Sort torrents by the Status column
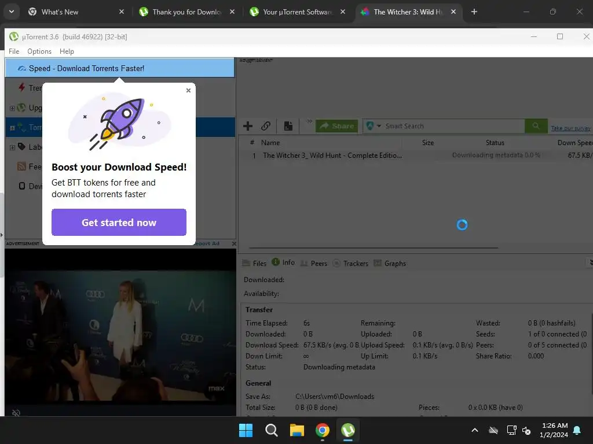Screen dimensions: 593x444 (495, 143)
